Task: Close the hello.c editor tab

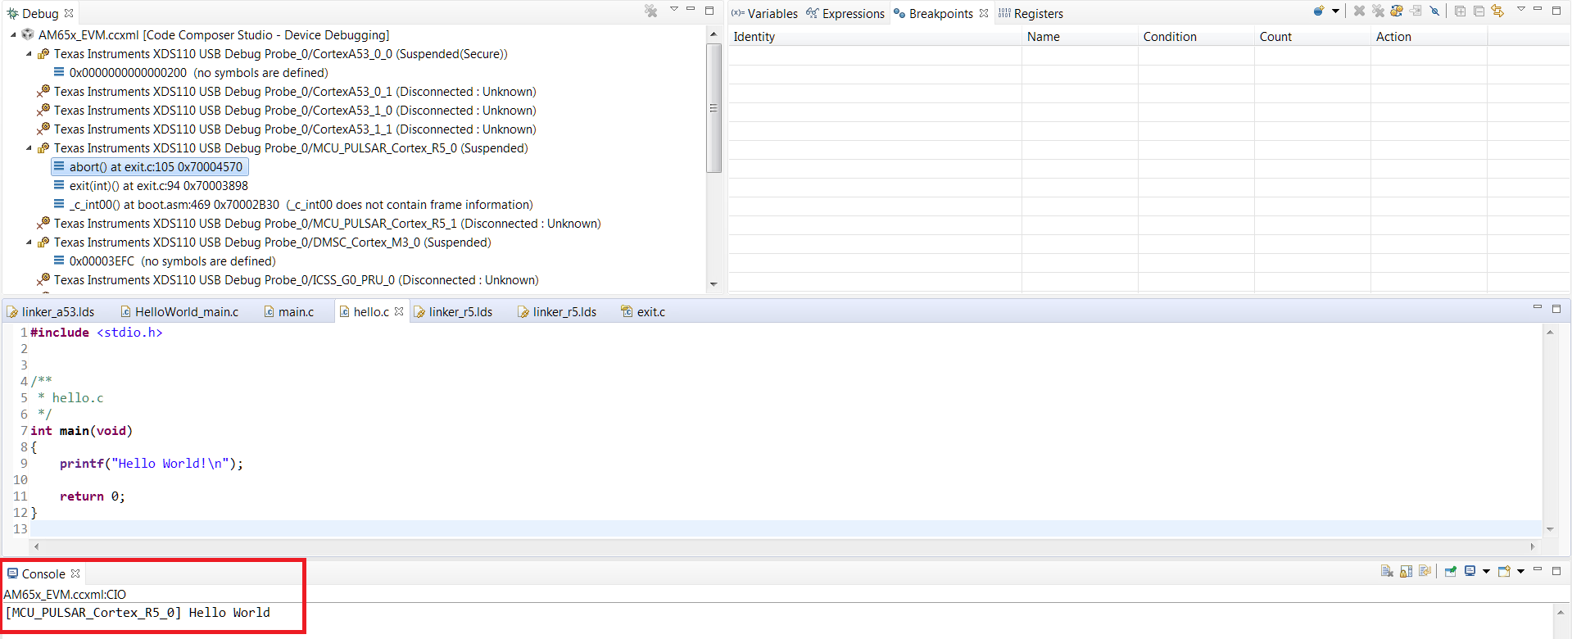Action: (399, 311)
